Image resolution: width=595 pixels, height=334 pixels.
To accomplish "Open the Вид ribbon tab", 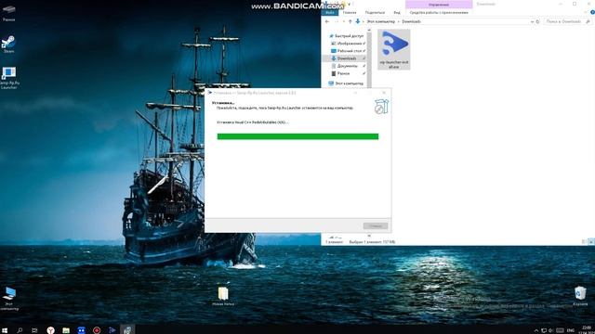I will point(397,12).
